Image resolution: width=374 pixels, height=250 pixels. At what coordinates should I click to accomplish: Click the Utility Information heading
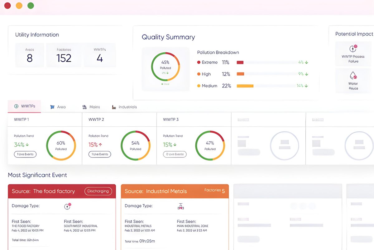click(37, 35)
